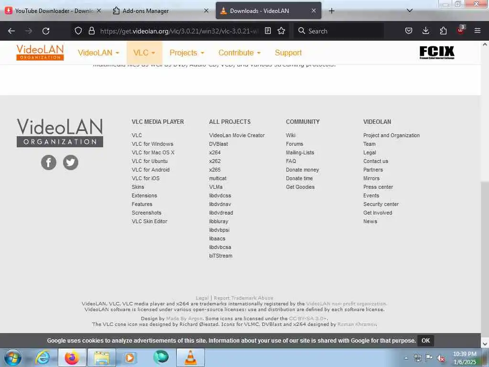489x367 pixels.
Task: Open the Get Goodies link
Action: [300, 187]
